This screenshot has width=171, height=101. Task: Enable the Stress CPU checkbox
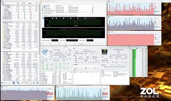44,5
